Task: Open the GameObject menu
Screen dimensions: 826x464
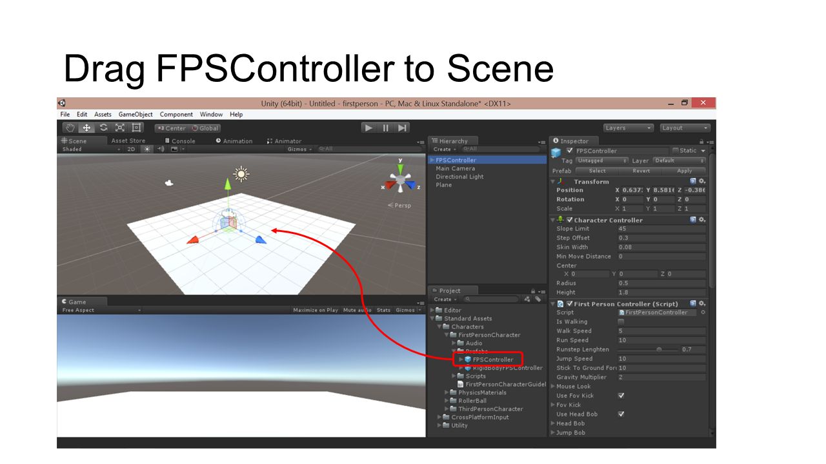Action: [136, 114]
